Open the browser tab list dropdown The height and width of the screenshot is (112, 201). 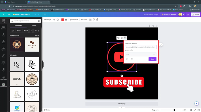coord(2,2)
